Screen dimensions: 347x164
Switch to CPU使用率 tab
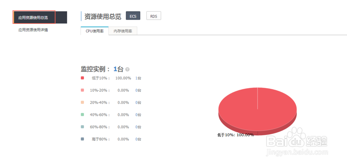point(94,31)
